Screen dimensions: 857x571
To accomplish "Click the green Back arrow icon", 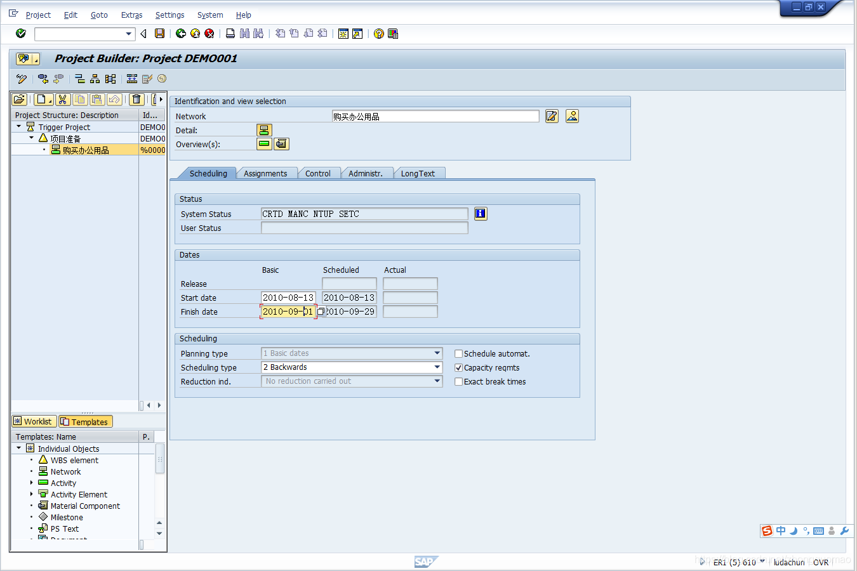I will point(181,34).
